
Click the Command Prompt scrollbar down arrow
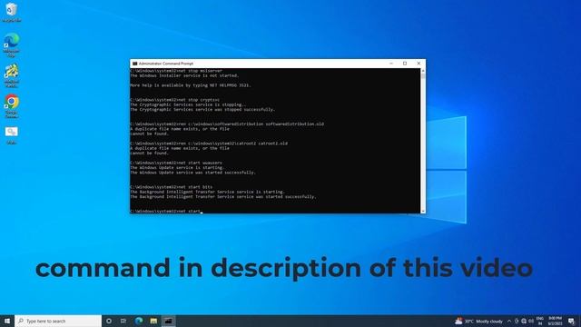[x=423, y=211]
